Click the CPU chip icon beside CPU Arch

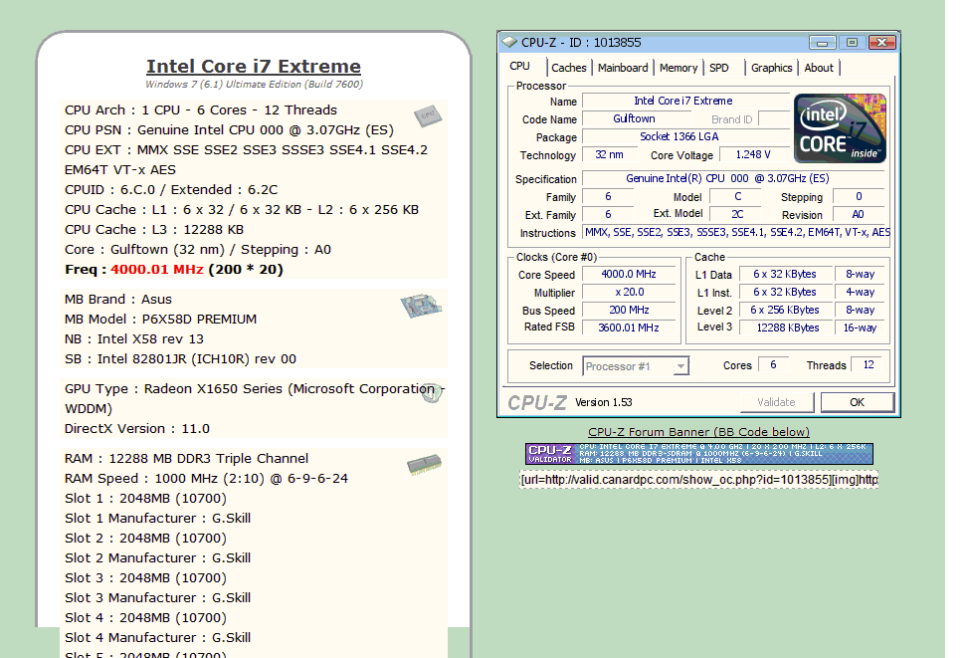click(x=428, y=115)
